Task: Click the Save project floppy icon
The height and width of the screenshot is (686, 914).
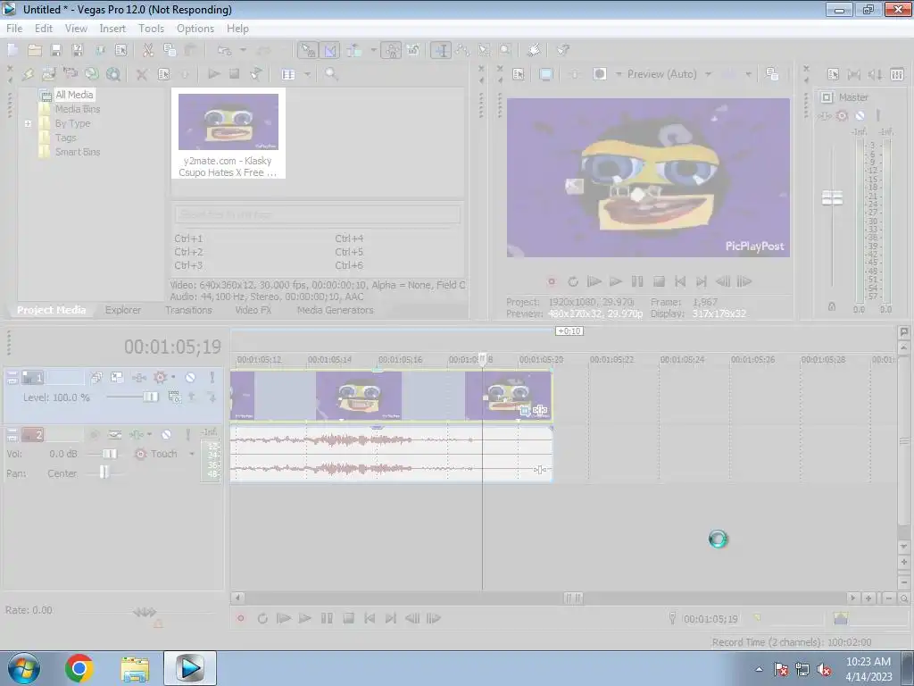Action: 56,50
